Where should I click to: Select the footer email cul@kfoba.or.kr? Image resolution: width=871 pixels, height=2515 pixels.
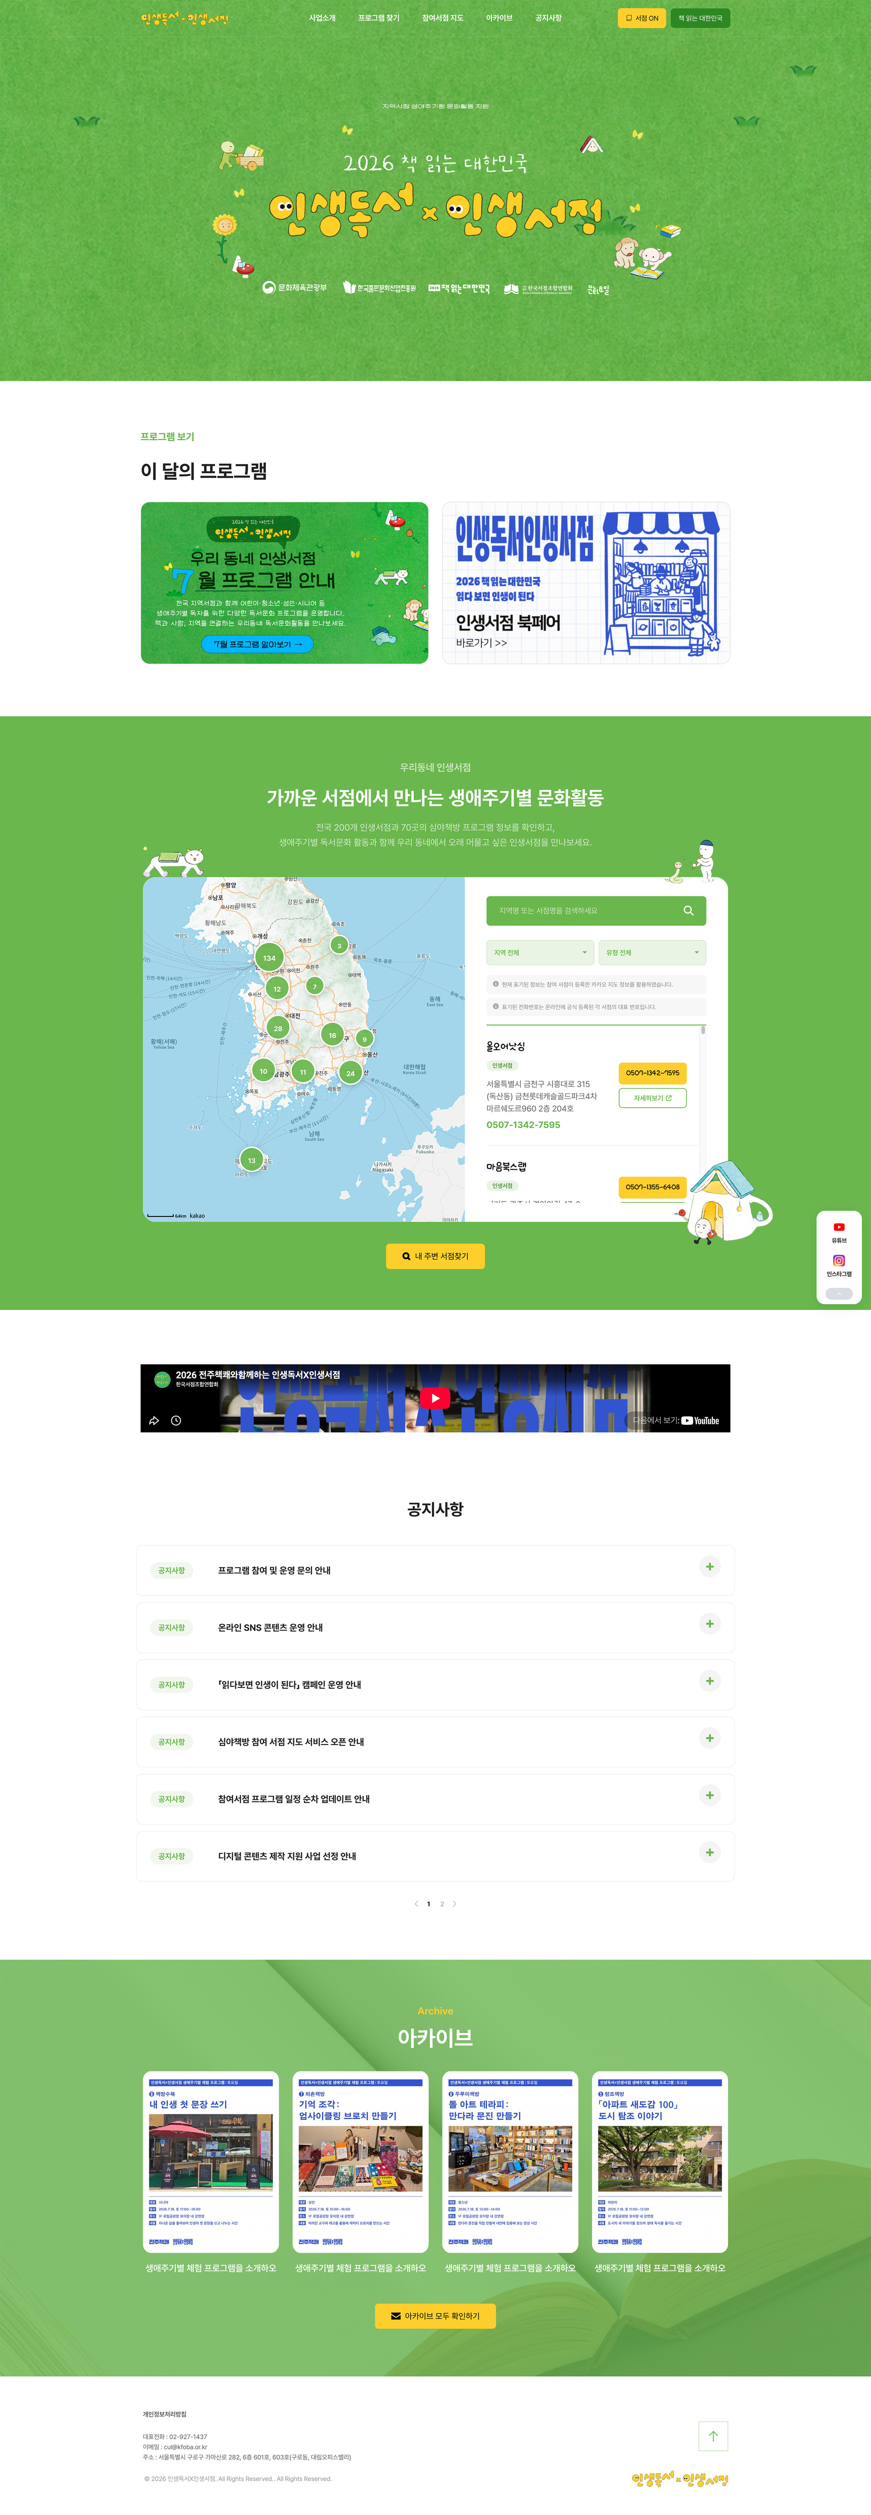click(185, 2446)
